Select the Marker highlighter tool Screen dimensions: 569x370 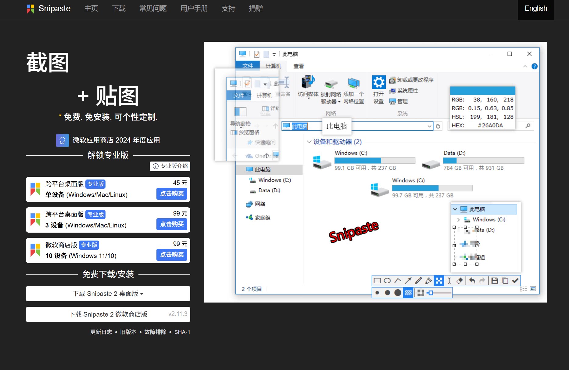pyautogui.click(x=428, y=281)
